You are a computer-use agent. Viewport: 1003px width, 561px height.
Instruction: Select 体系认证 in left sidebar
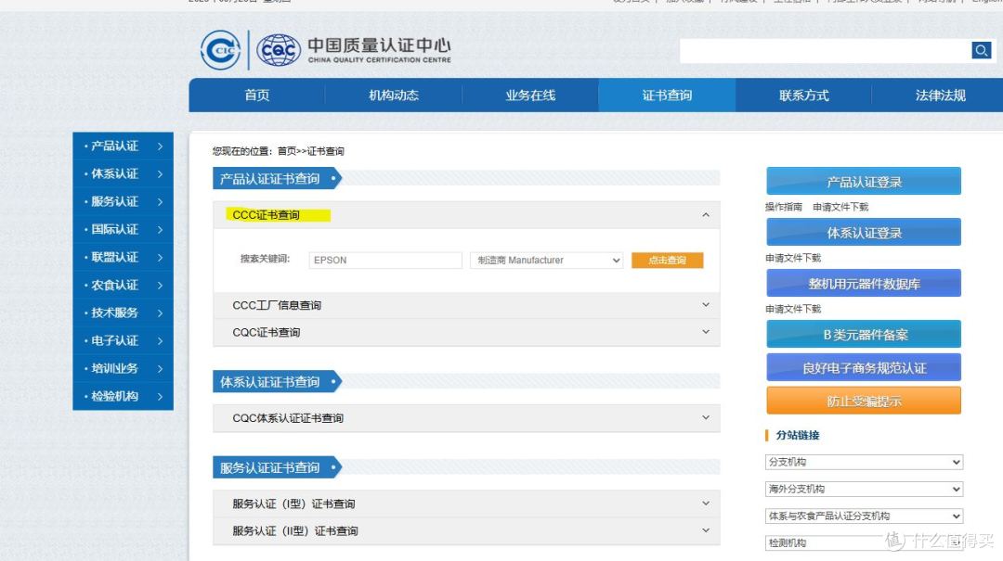pos(114,173)
